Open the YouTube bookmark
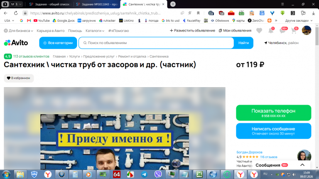 (42, 20)
